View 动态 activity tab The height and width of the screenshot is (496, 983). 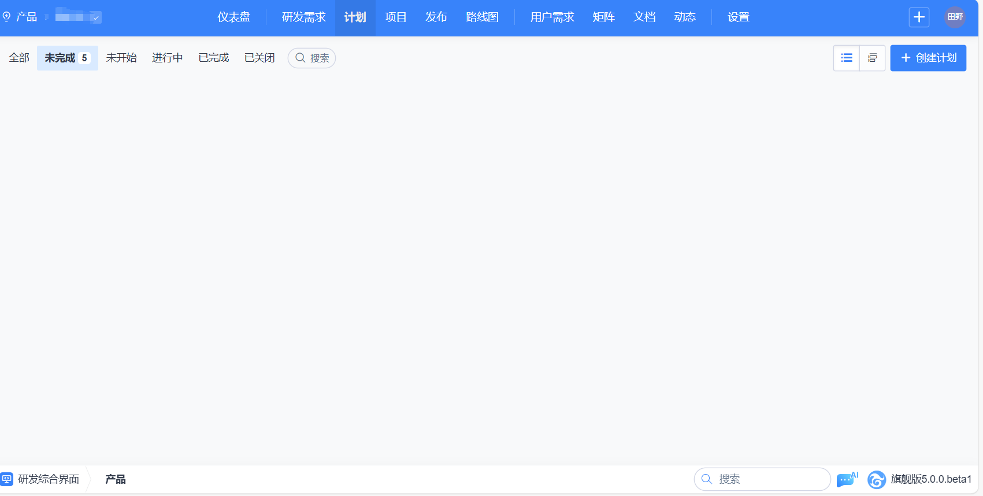(685, 17)
